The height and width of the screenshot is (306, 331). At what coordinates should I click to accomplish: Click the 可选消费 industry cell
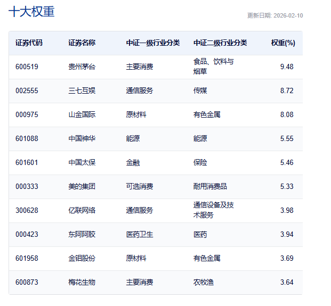tap(140, 186)
